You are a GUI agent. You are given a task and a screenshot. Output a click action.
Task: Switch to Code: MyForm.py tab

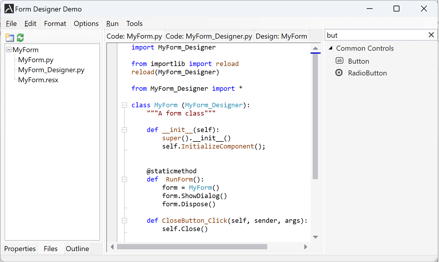pos(134,36)
